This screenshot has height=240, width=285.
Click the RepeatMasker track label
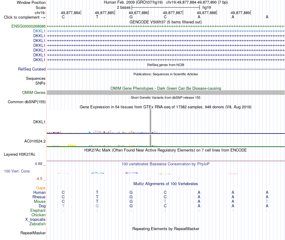33,233
